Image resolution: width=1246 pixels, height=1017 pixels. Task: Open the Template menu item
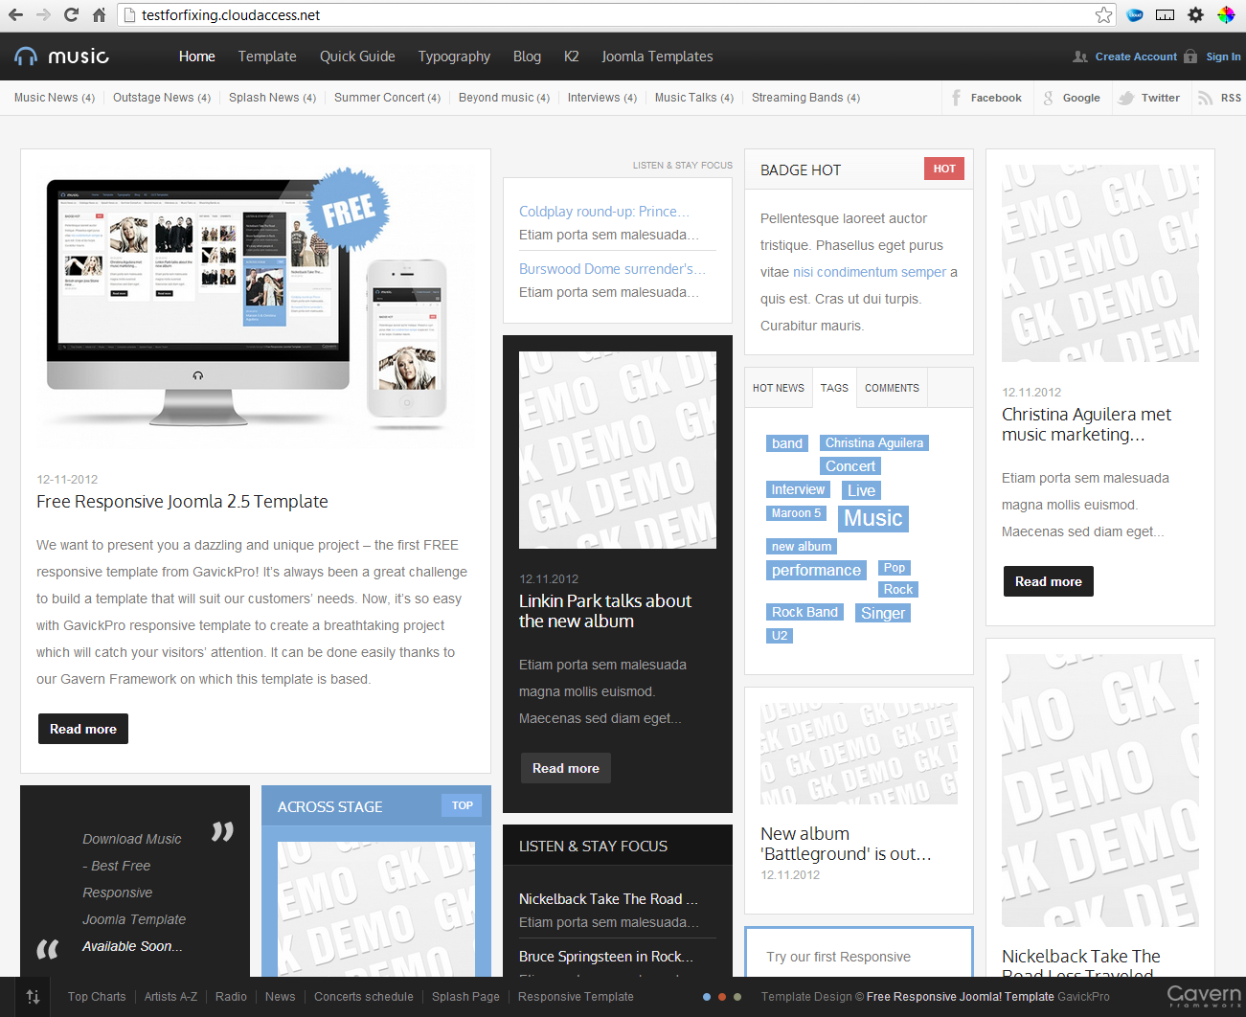267,56
